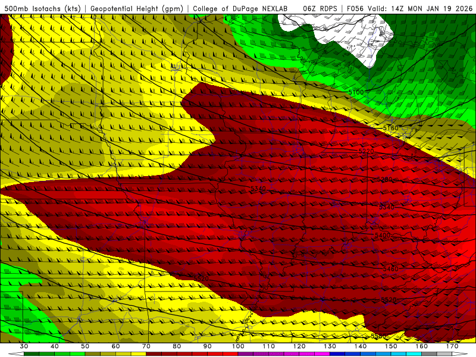Click the 5580 height contour label
476x357 pixels.
(x=378, y=336)
